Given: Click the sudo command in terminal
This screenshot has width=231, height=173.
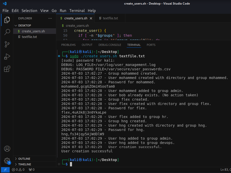Looking at the screenshot, I should tap(74, 56).
